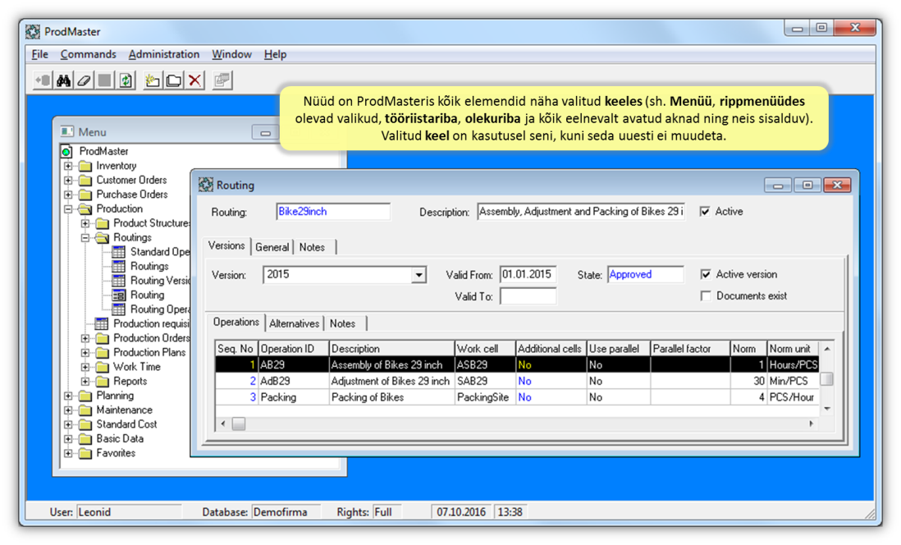Image resolution: width=901 pixels, height=545 pixels.
Task: Collapse the Routings folder node
Action: tap(85, 238)
